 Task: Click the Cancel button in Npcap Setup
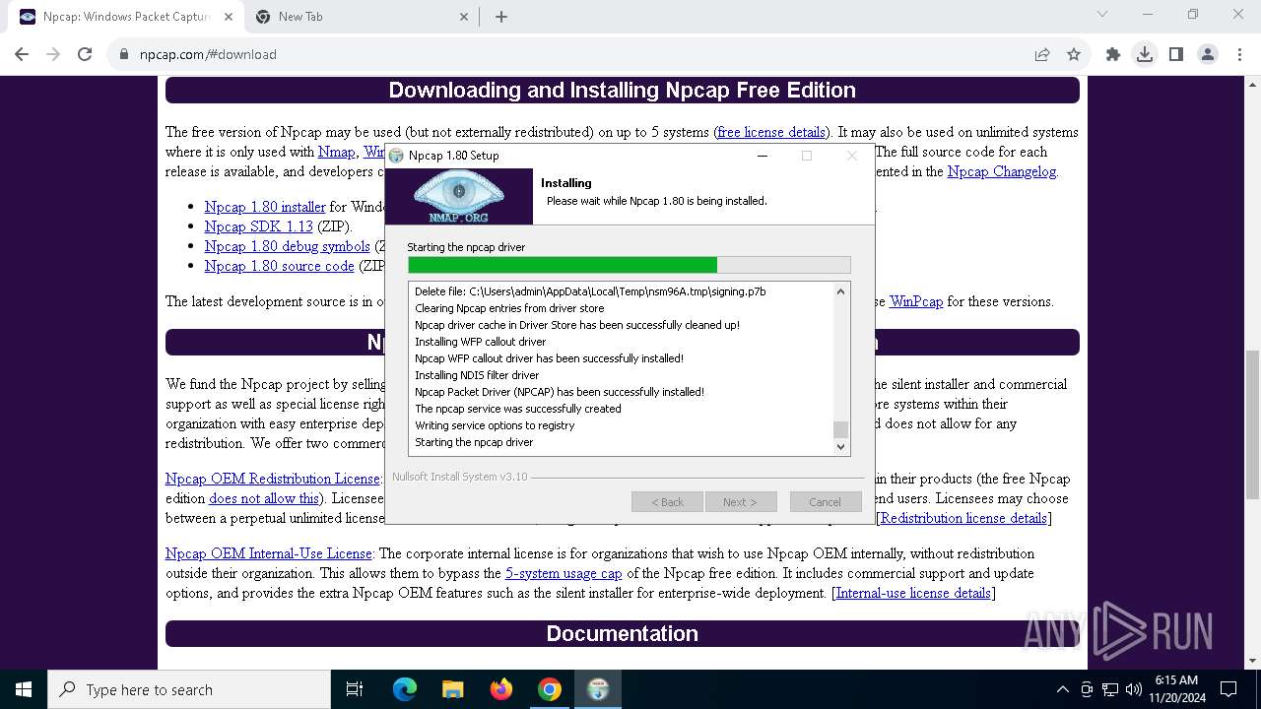click(826, 502)
